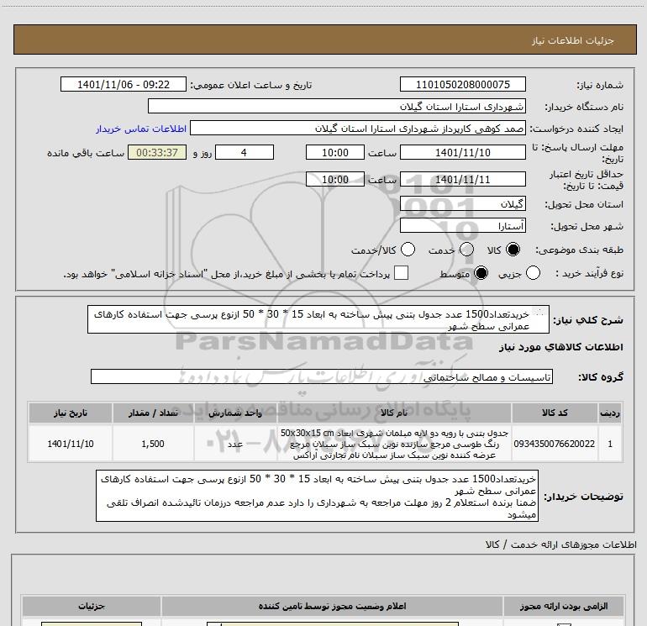
Task: Click the remaining days field showing 4
Action: (245, 152)
